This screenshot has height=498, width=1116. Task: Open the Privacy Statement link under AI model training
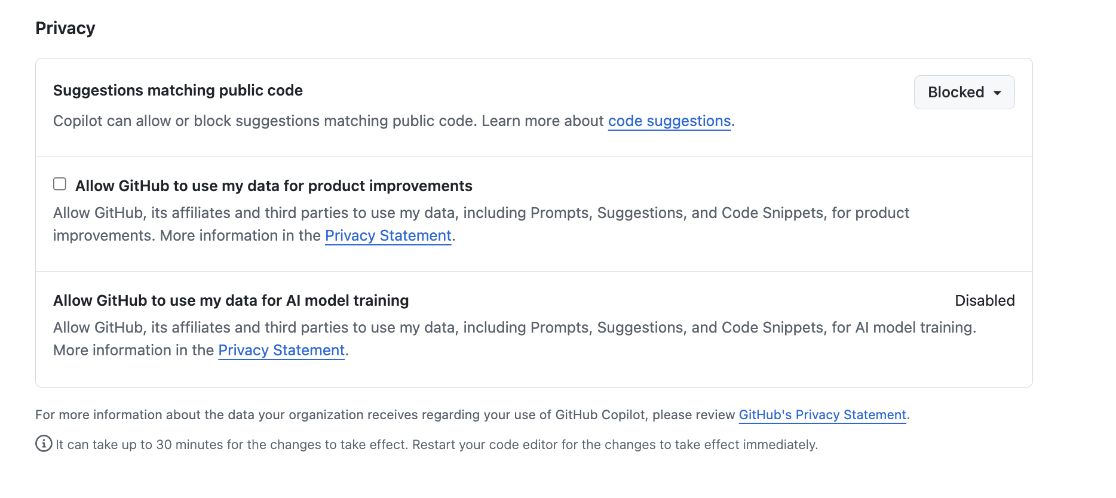tap(281, 350)
